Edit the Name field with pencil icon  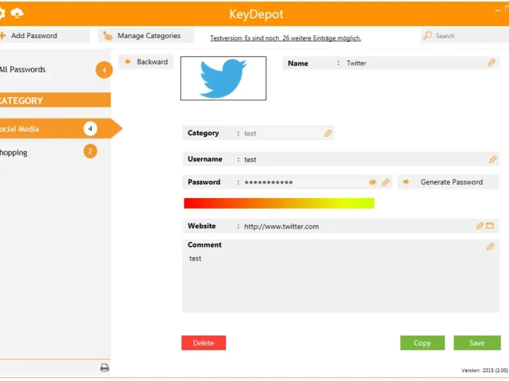pyautogui.click(x=491, y=63)
